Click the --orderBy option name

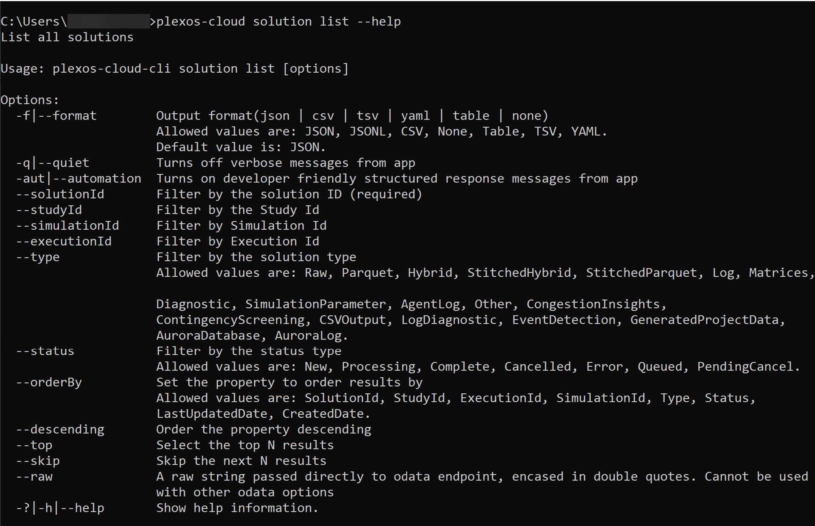point(49,382)
